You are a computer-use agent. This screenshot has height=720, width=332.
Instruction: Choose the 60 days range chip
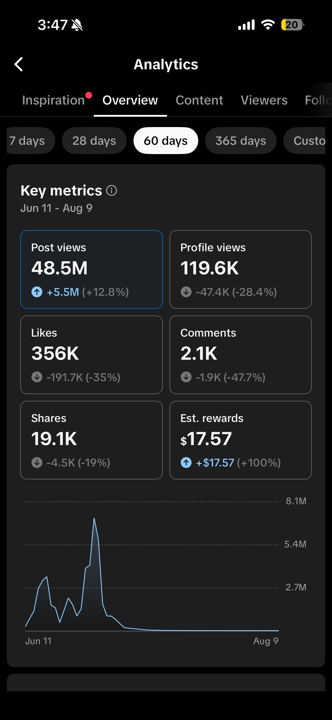[166, 141]
